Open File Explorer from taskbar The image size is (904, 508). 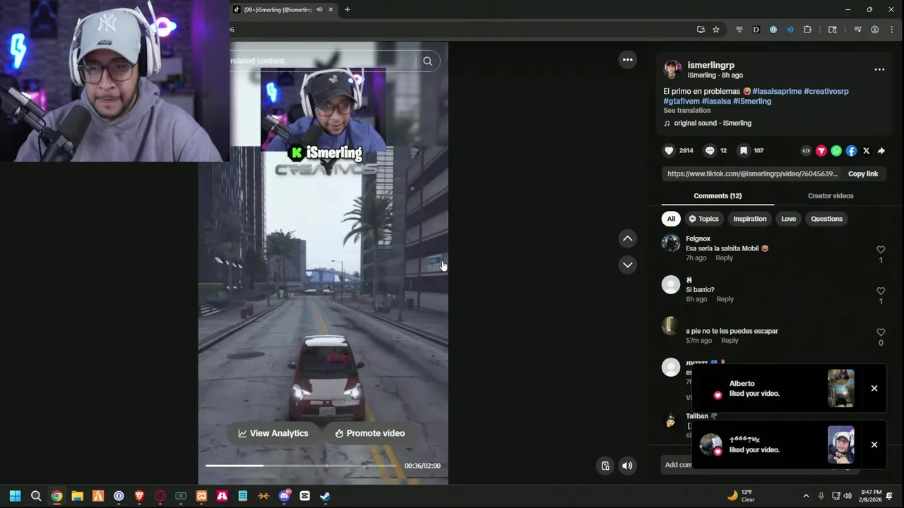click(x=77, y=496)
